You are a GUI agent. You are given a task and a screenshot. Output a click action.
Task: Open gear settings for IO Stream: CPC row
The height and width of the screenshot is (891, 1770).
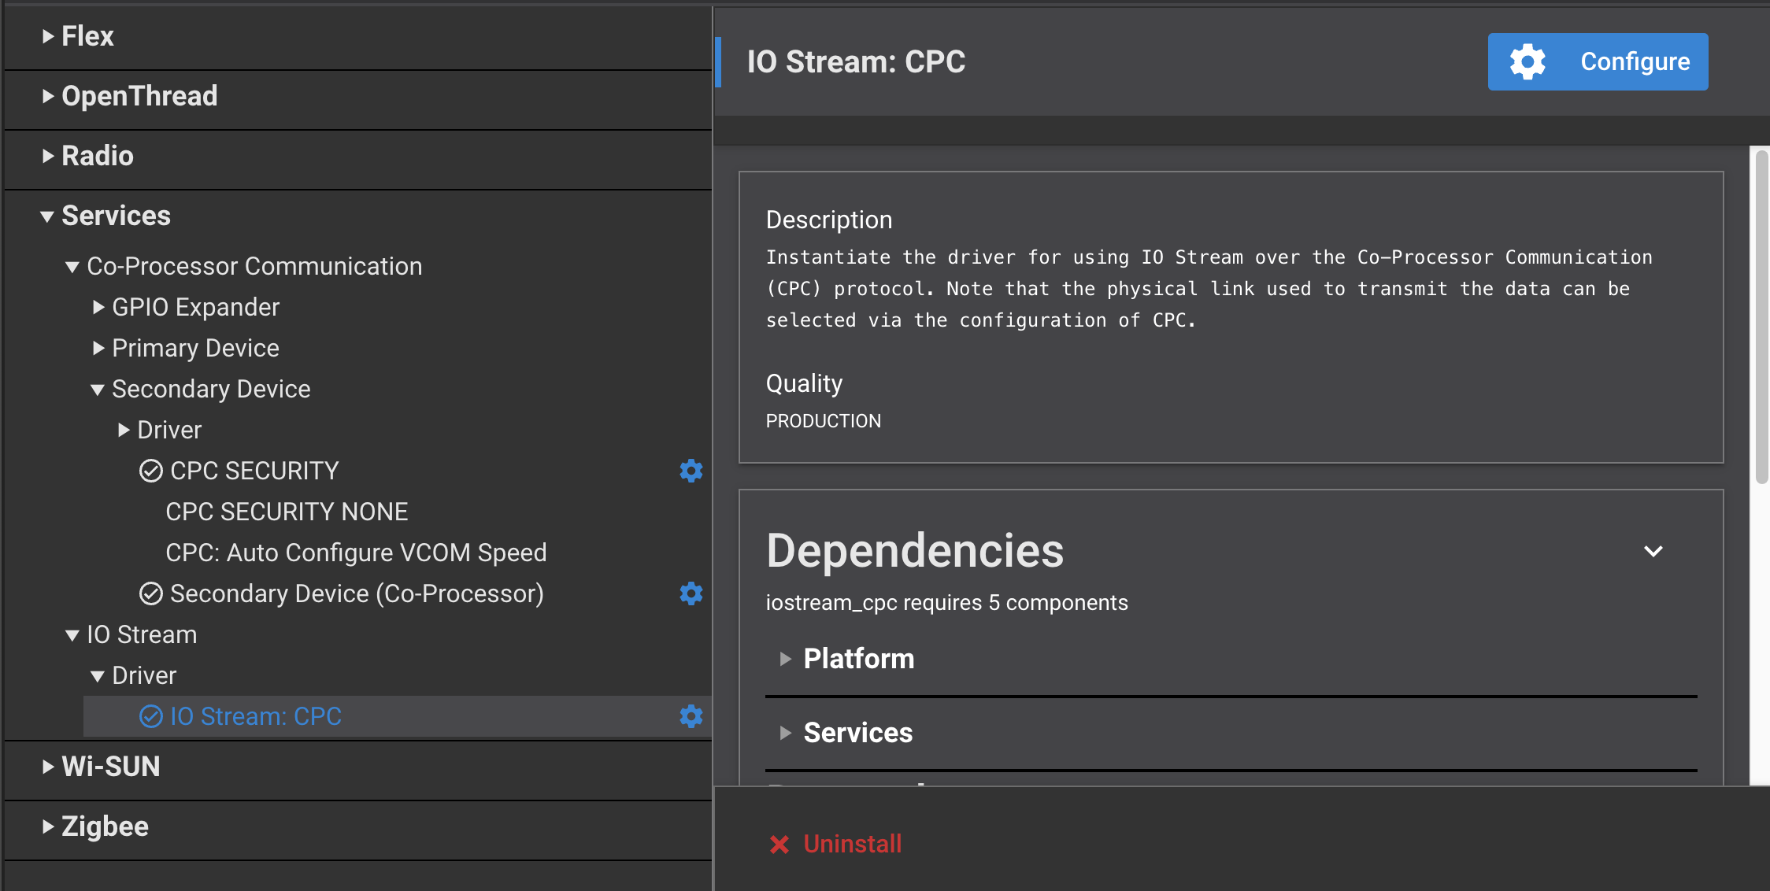(691, 716)
